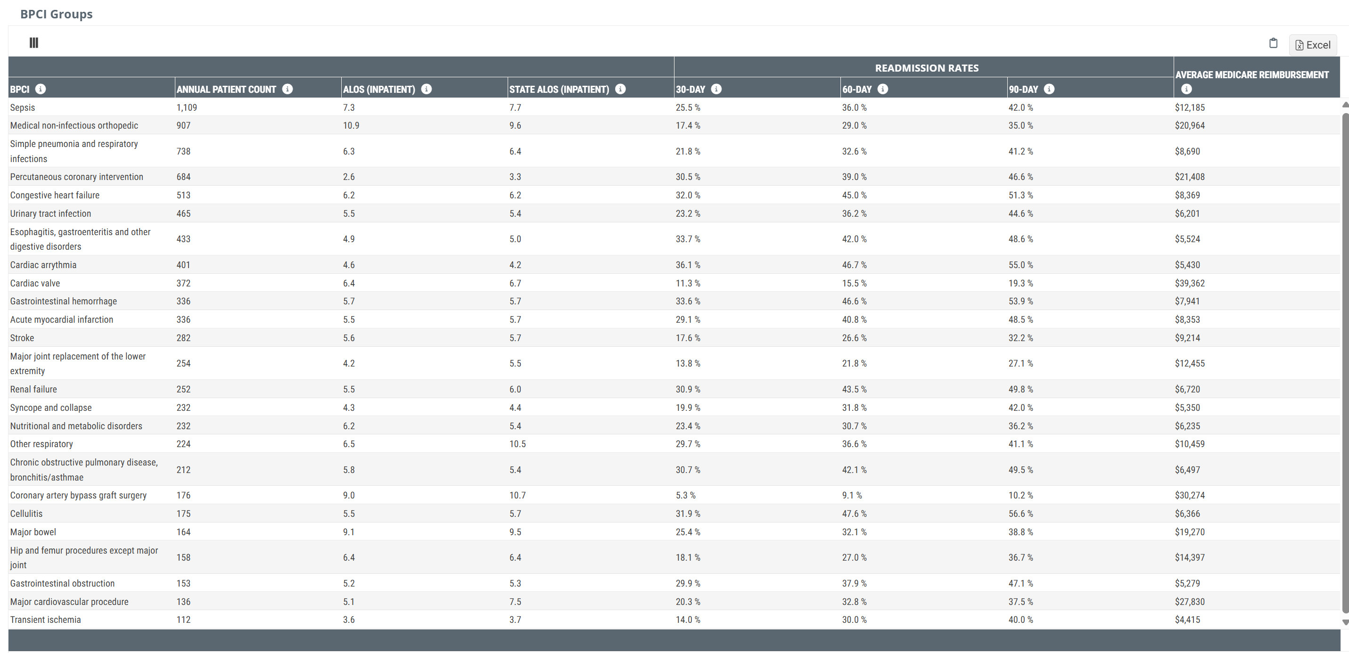Click the table's scroll down arrow
Image resolution: width=1349 pixels, height=653 pixels.
[x=1345, y=623]
